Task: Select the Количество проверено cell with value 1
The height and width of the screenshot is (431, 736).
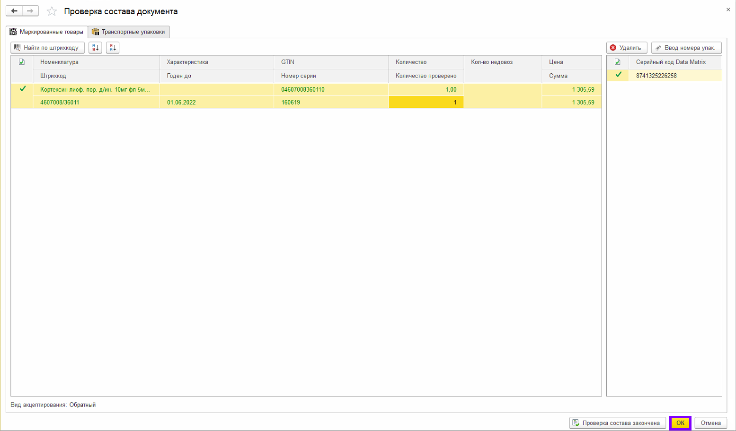Action: tap(426, 102)
